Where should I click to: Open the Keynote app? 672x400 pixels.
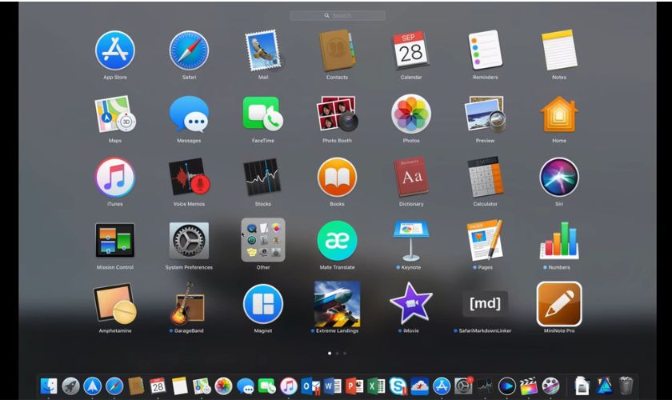[411, 241]
